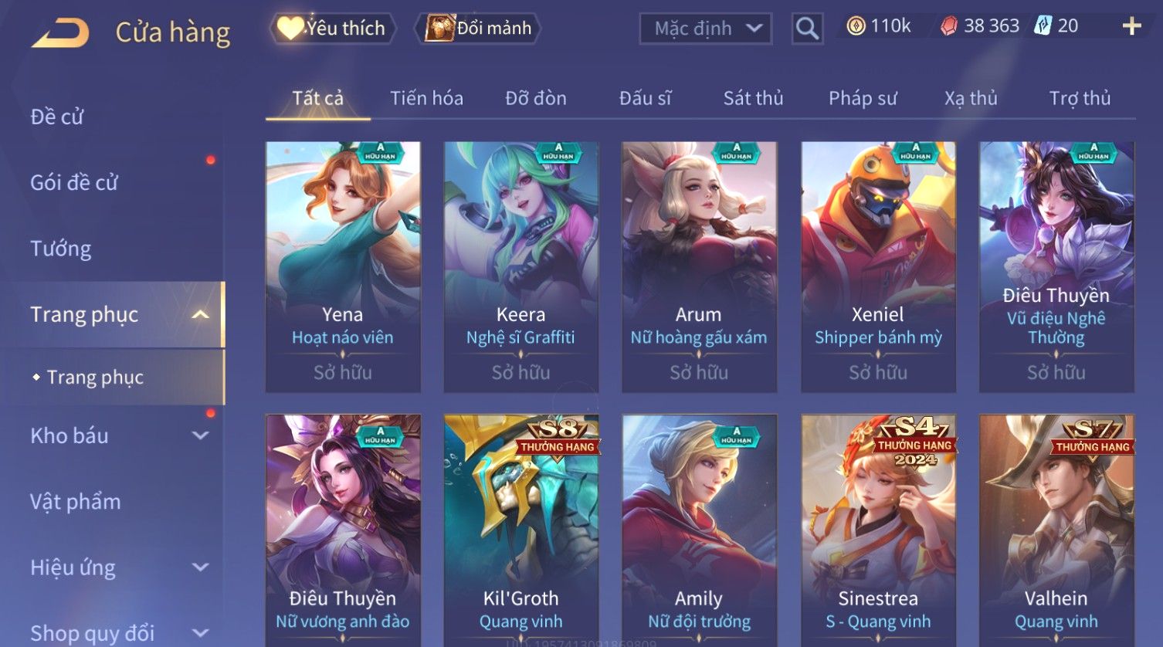Tap the plus icon to add currency
Screen dimensions: 1163x647
pyautogui.click(x=1132, y=26)
